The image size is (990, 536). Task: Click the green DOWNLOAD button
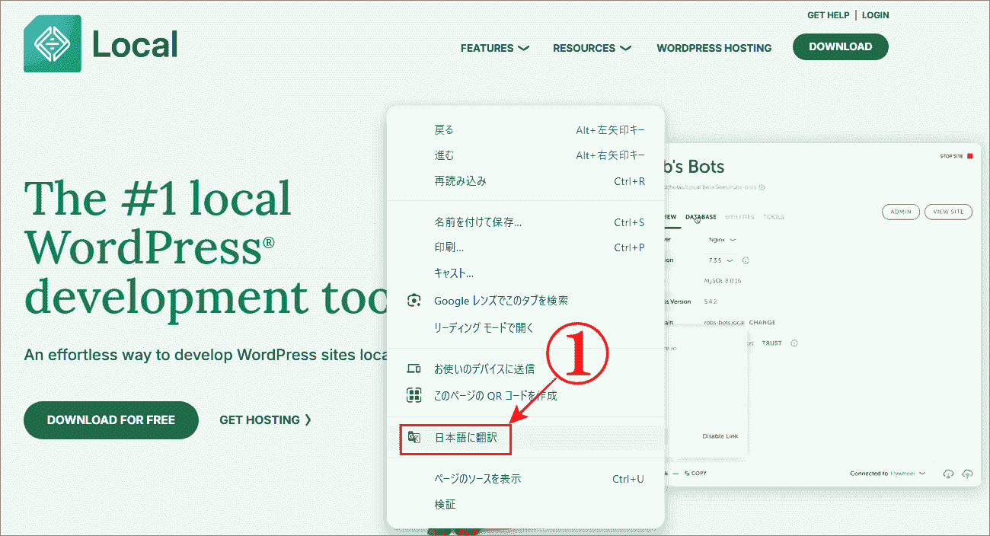pyautogui.click(x=840, y=46)
